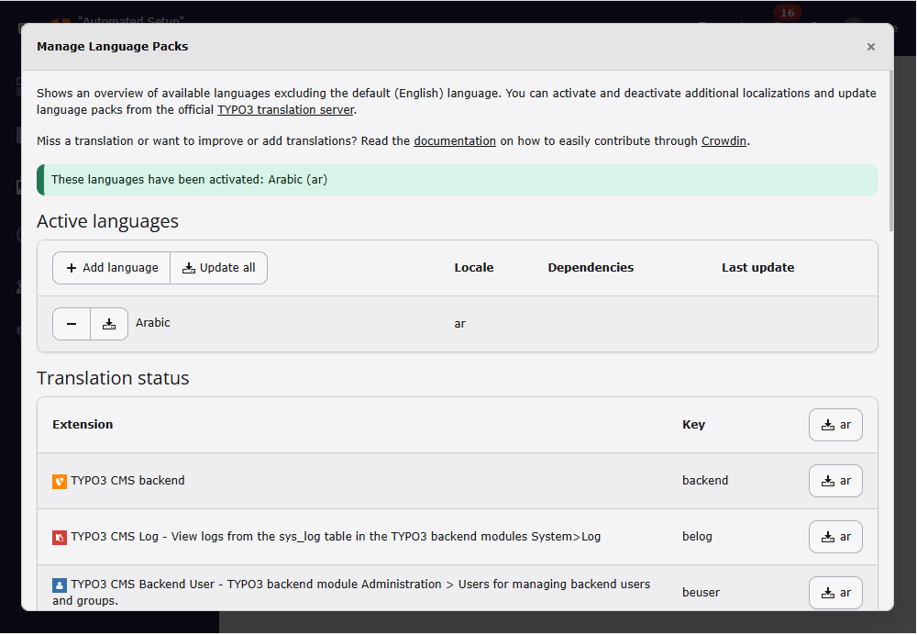917x635 pixels.
Task: Close the Manage Language Packs dialog
Action: [870, 47]
